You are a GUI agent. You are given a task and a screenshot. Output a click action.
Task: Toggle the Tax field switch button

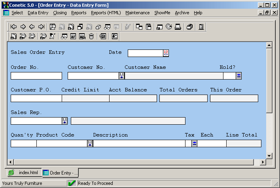tap(194, 144)
